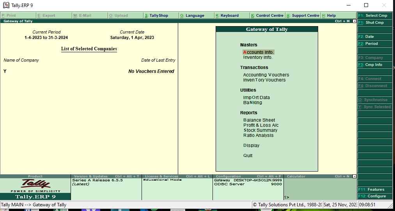Click 'Tally MAIN --> Gateway of Tally' path

coord(34,205)
